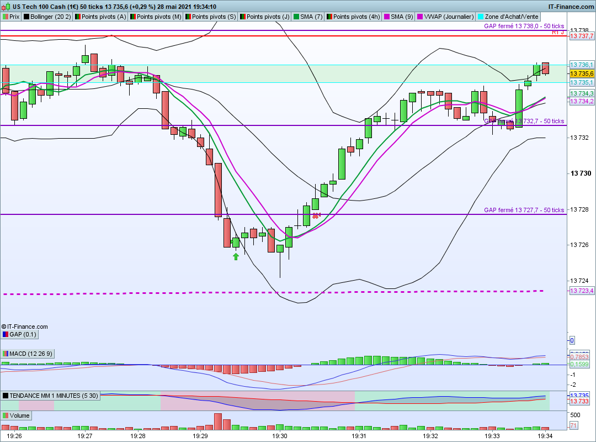
Task: Open Points pivots (4h) indicator label
Action: tap(353, 17)
